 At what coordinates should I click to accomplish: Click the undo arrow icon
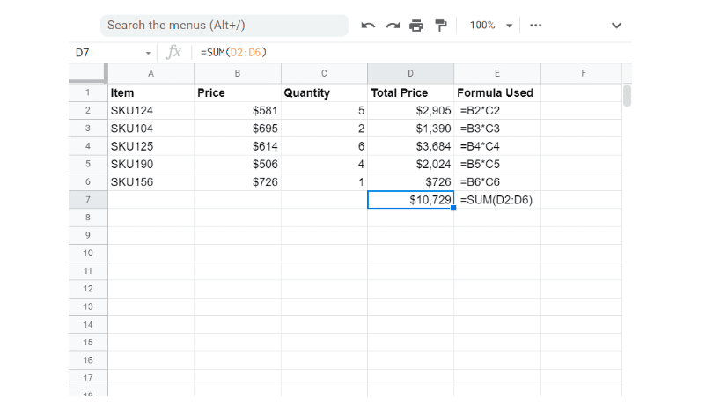coord(368,26)
